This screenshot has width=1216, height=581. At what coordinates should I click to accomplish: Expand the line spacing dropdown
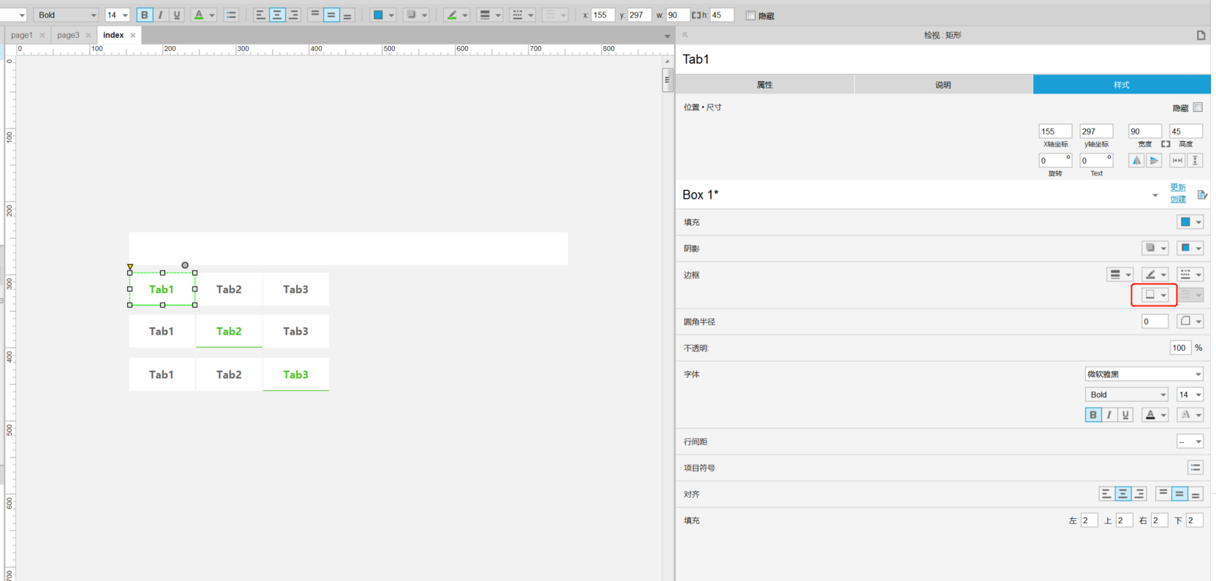(1190, 441)
